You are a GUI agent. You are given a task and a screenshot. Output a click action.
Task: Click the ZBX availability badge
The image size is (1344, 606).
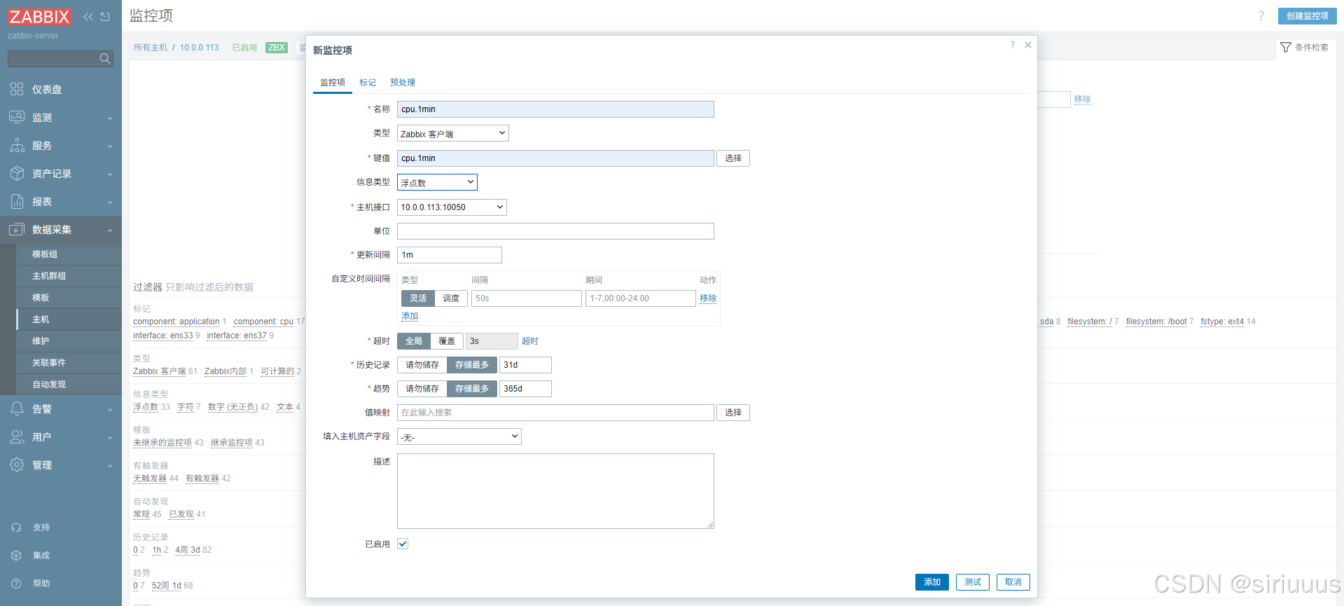[277, 48]
